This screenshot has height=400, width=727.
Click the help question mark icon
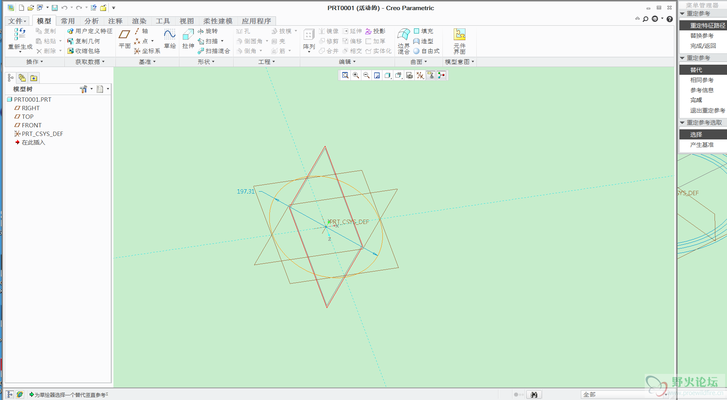[670, 19]
